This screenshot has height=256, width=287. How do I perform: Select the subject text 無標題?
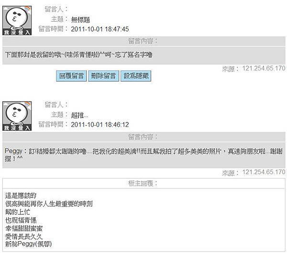pyautogui.click(x=80, y=20)
